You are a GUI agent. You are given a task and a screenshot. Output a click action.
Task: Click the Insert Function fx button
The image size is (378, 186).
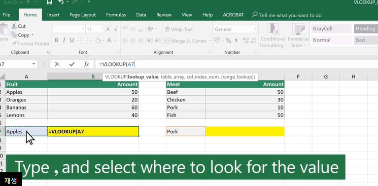pyautogui.click(x=86, y=64)
